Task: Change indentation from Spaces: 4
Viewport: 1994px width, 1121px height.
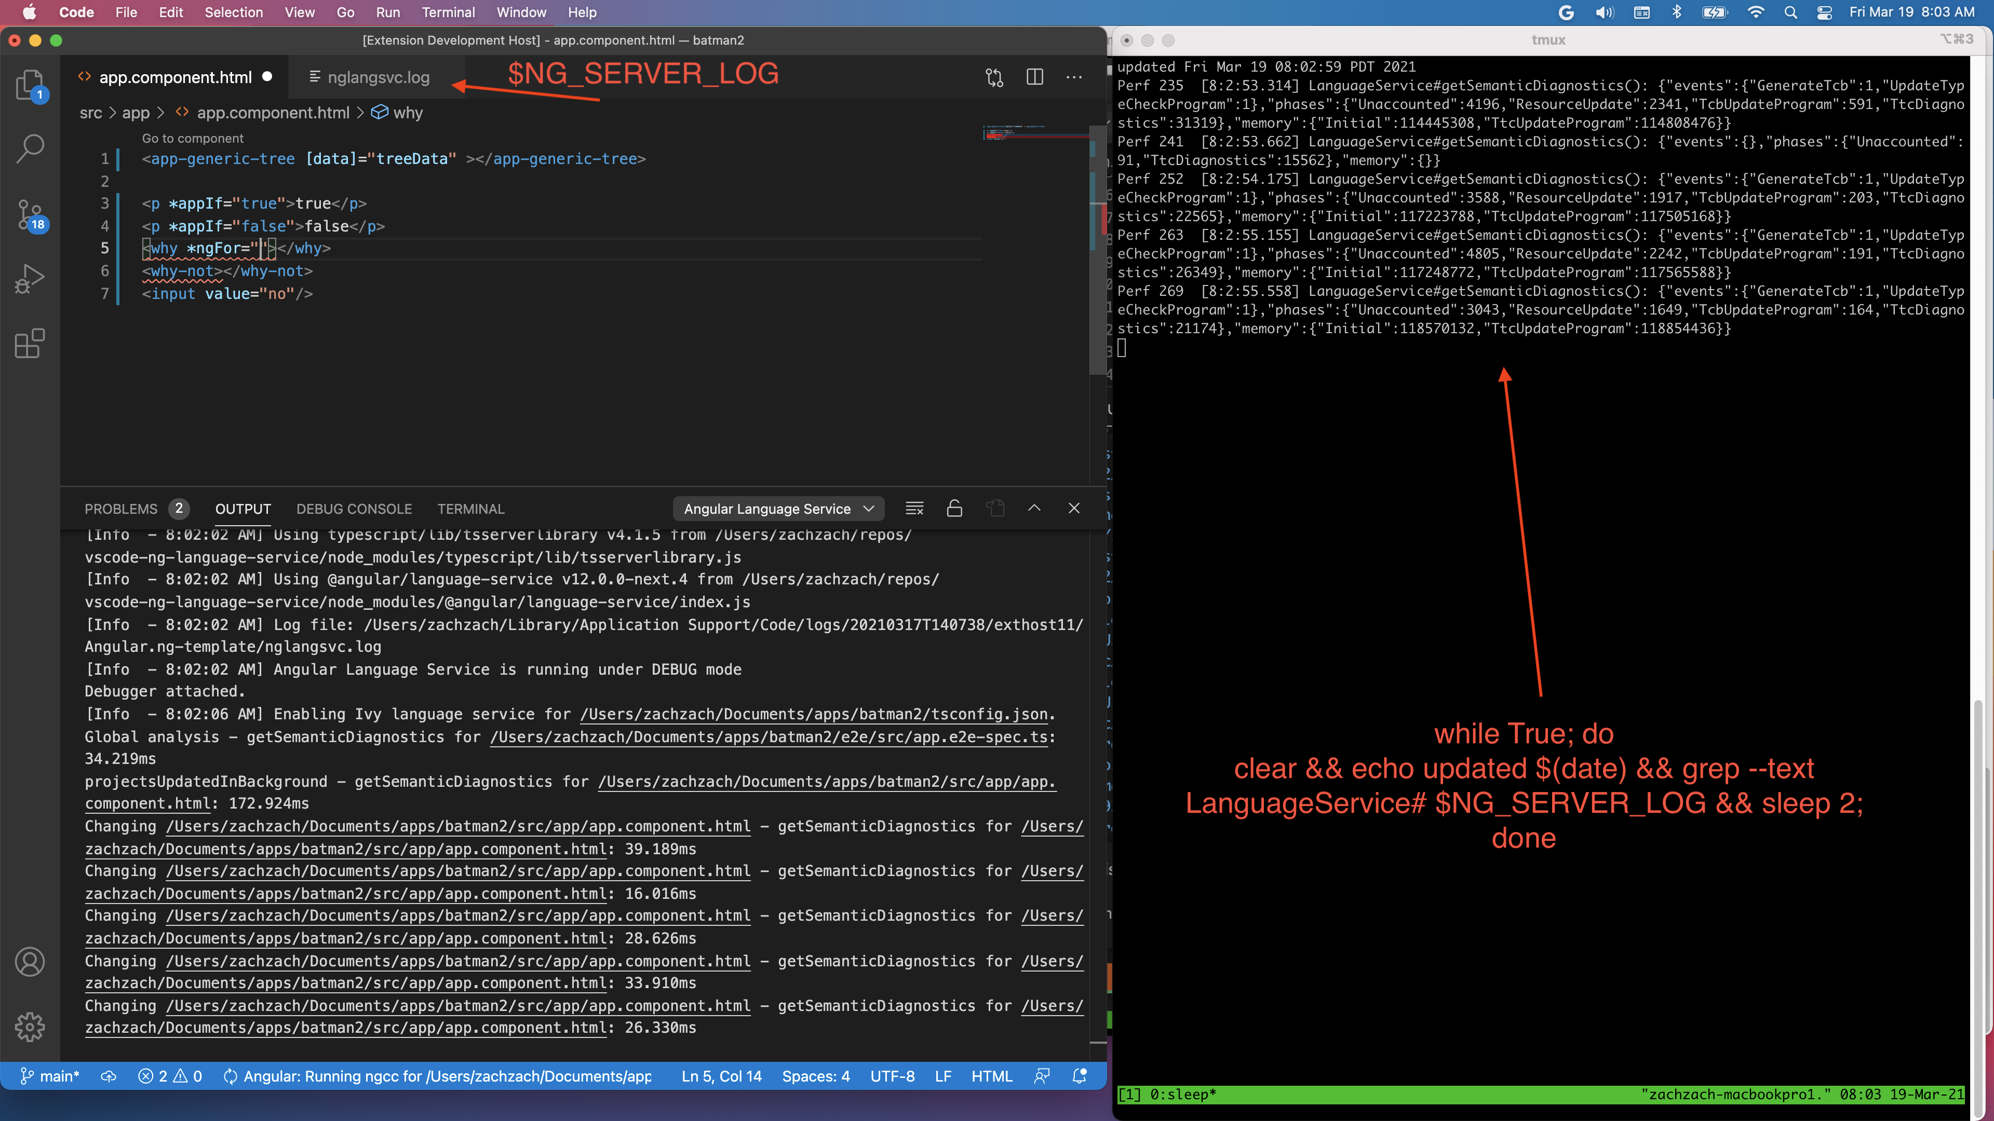Action: (x=816, y=1076)
